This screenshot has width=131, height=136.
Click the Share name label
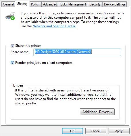click(20, 52)
